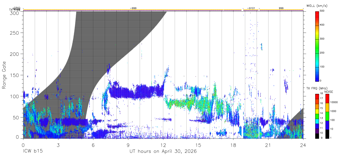Click the TX FRQ legend tick 16
The image size is (341, 157).
[321, 103]
